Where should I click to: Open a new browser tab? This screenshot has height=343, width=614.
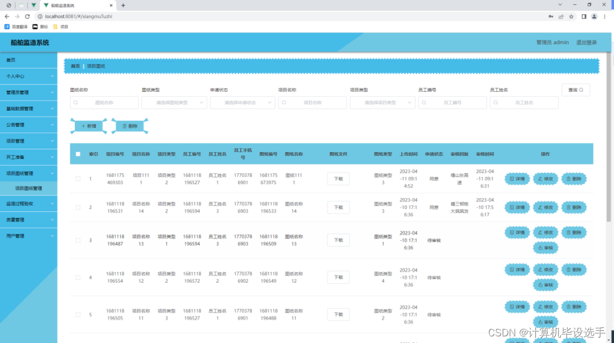point(123,6)
